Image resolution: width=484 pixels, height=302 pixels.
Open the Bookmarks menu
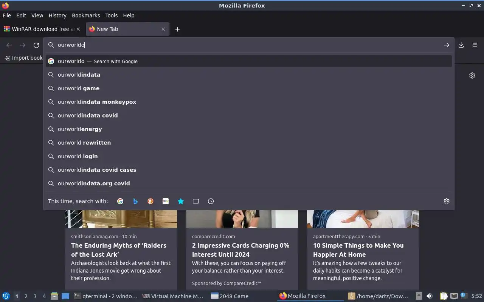[86, 15]
